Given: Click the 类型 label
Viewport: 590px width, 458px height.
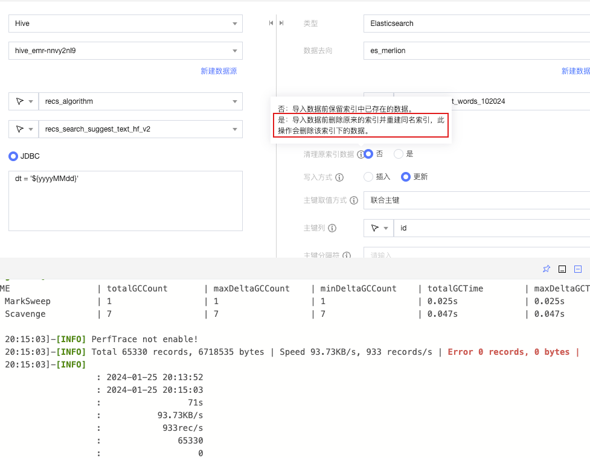Looking at the screenshot, I should click(x=310, y=24).
